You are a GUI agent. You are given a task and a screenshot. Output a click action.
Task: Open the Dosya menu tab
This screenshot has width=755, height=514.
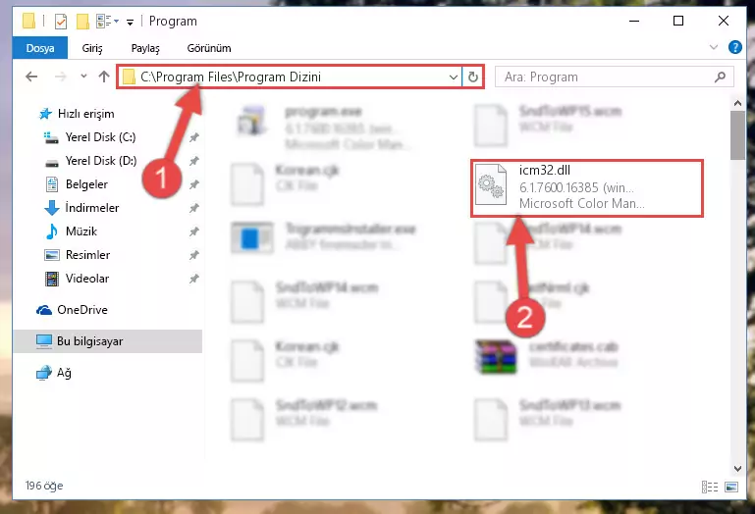40,48
